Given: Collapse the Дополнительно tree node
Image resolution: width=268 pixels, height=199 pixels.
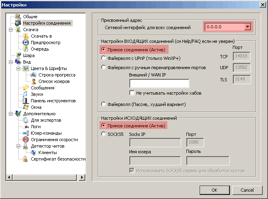Looking at the screenshot, I should pos(11,114).
